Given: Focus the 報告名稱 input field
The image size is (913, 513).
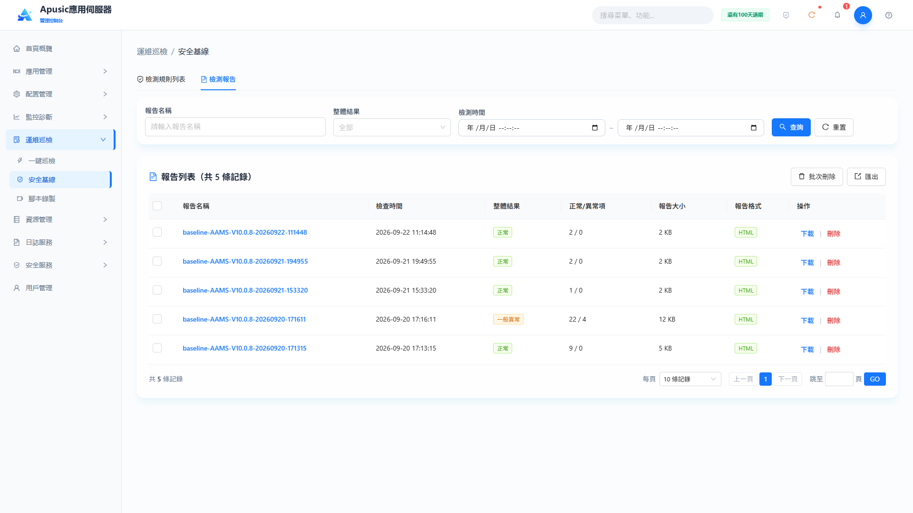Looking at the screenshot, I should [235, 127].
